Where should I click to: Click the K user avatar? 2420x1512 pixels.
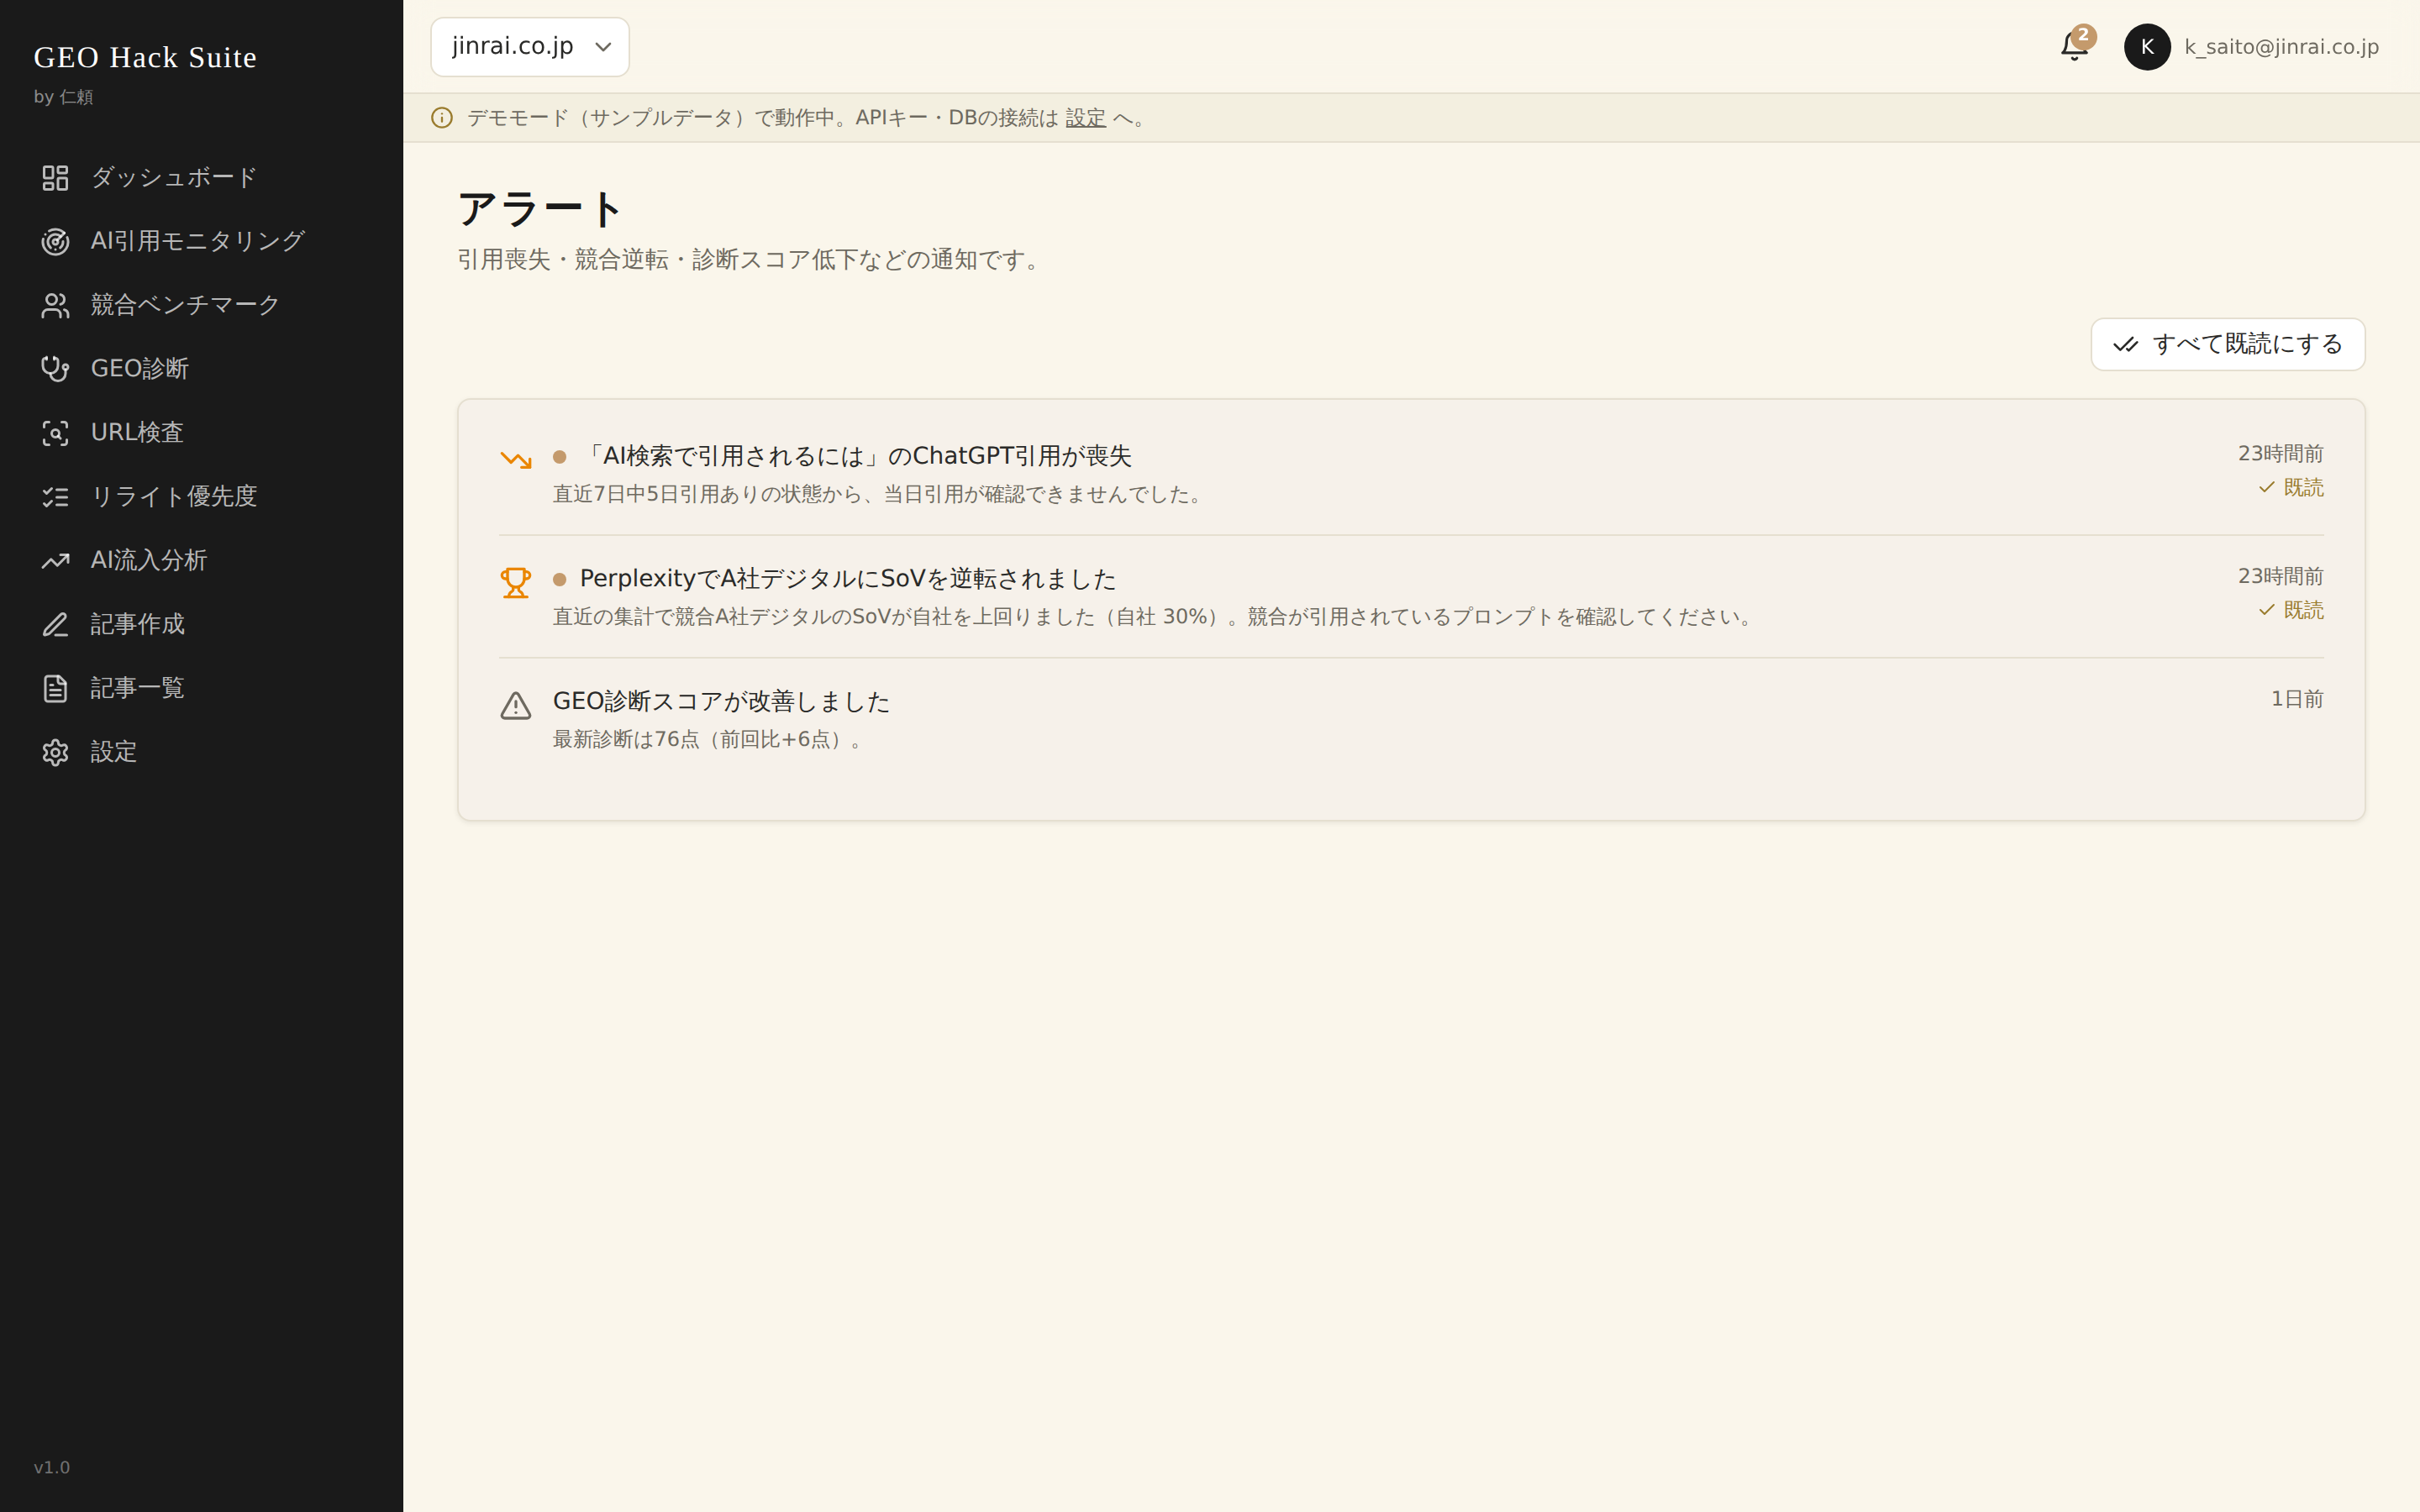(2147, 47)
